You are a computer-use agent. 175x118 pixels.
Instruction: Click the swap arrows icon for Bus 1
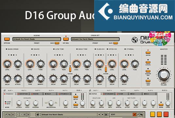[5, 90]
